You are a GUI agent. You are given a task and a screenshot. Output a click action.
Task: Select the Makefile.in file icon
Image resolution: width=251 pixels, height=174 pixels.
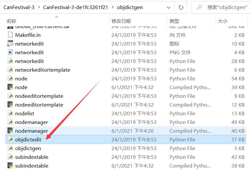(x=10, y=35)
